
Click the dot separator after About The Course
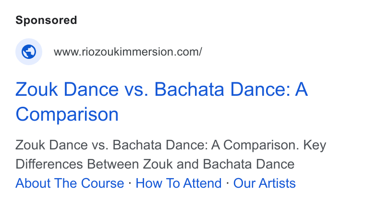pyautogui.click(x=130, y=183)
